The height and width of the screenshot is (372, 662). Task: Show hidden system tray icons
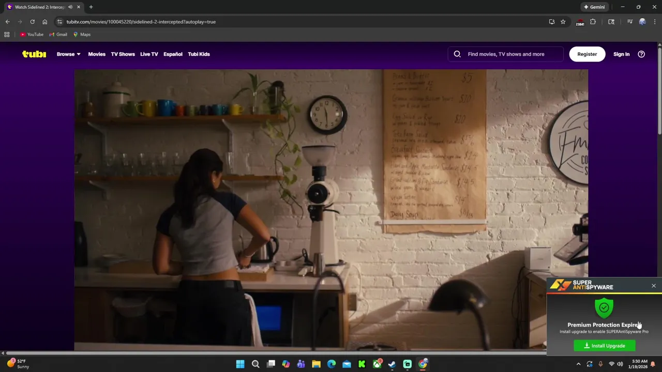pos(579,364)
